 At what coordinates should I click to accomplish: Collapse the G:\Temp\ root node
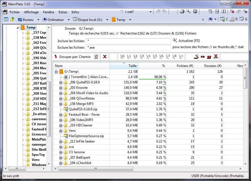(56, 72)
